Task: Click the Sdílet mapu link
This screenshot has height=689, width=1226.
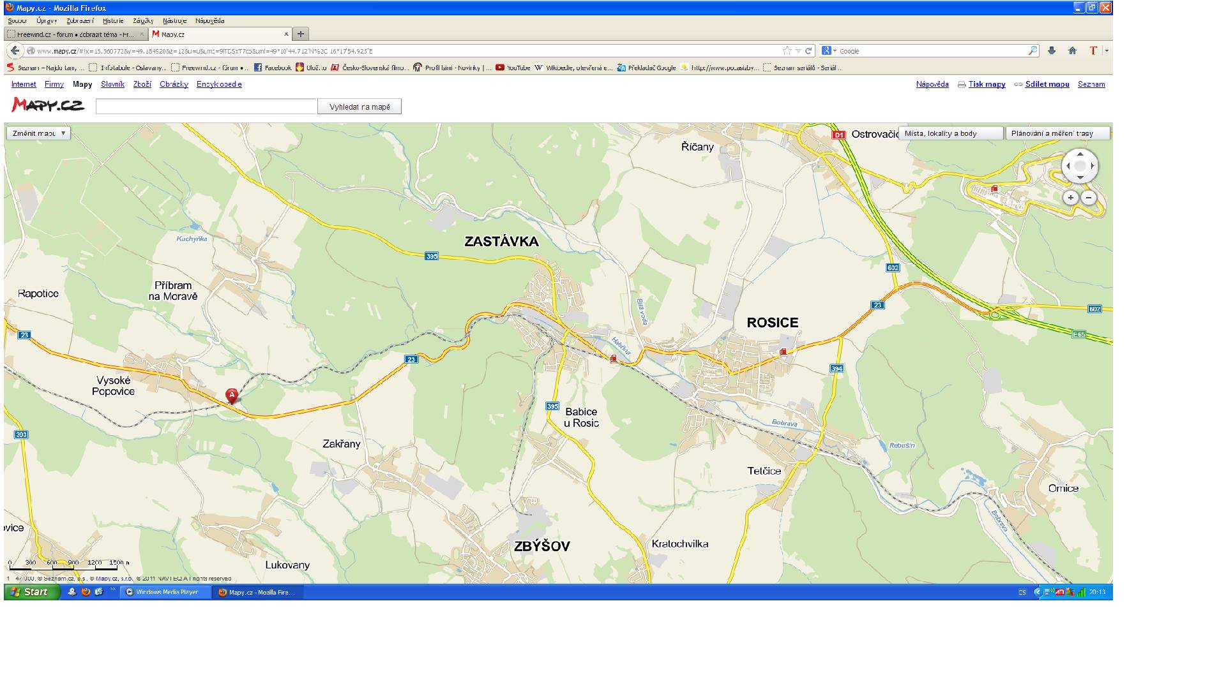Action: coord(1047,84)
